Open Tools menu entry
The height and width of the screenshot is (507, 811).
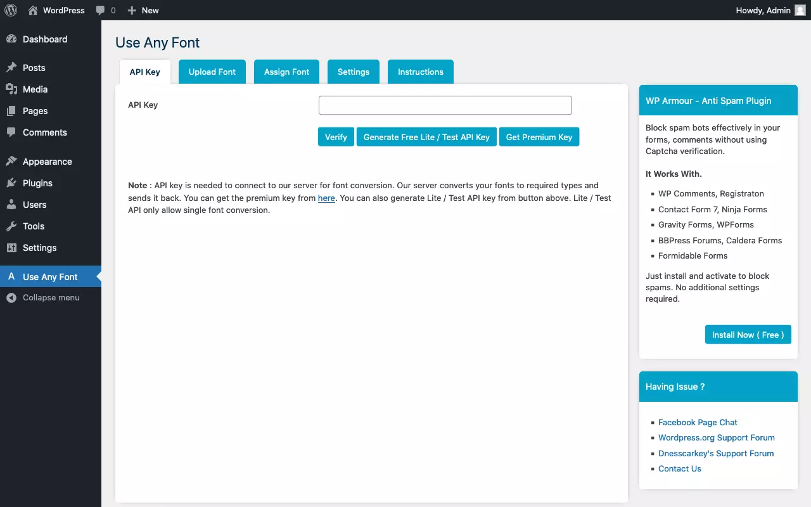click(51, 226)
